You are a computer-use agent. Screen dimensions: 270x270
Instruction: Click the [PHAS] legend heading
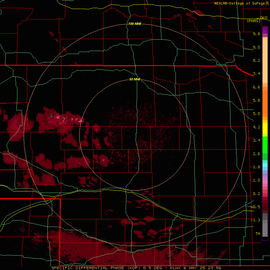pyautogui.click(x=254, y=21)
